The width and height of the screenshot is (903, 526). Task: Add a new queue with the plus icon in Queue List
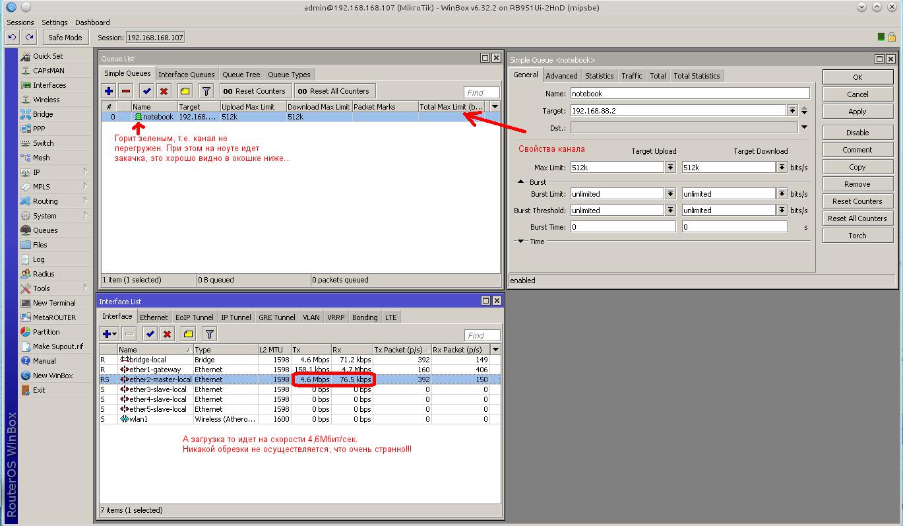pyautogui.click(x=109, y=91)
